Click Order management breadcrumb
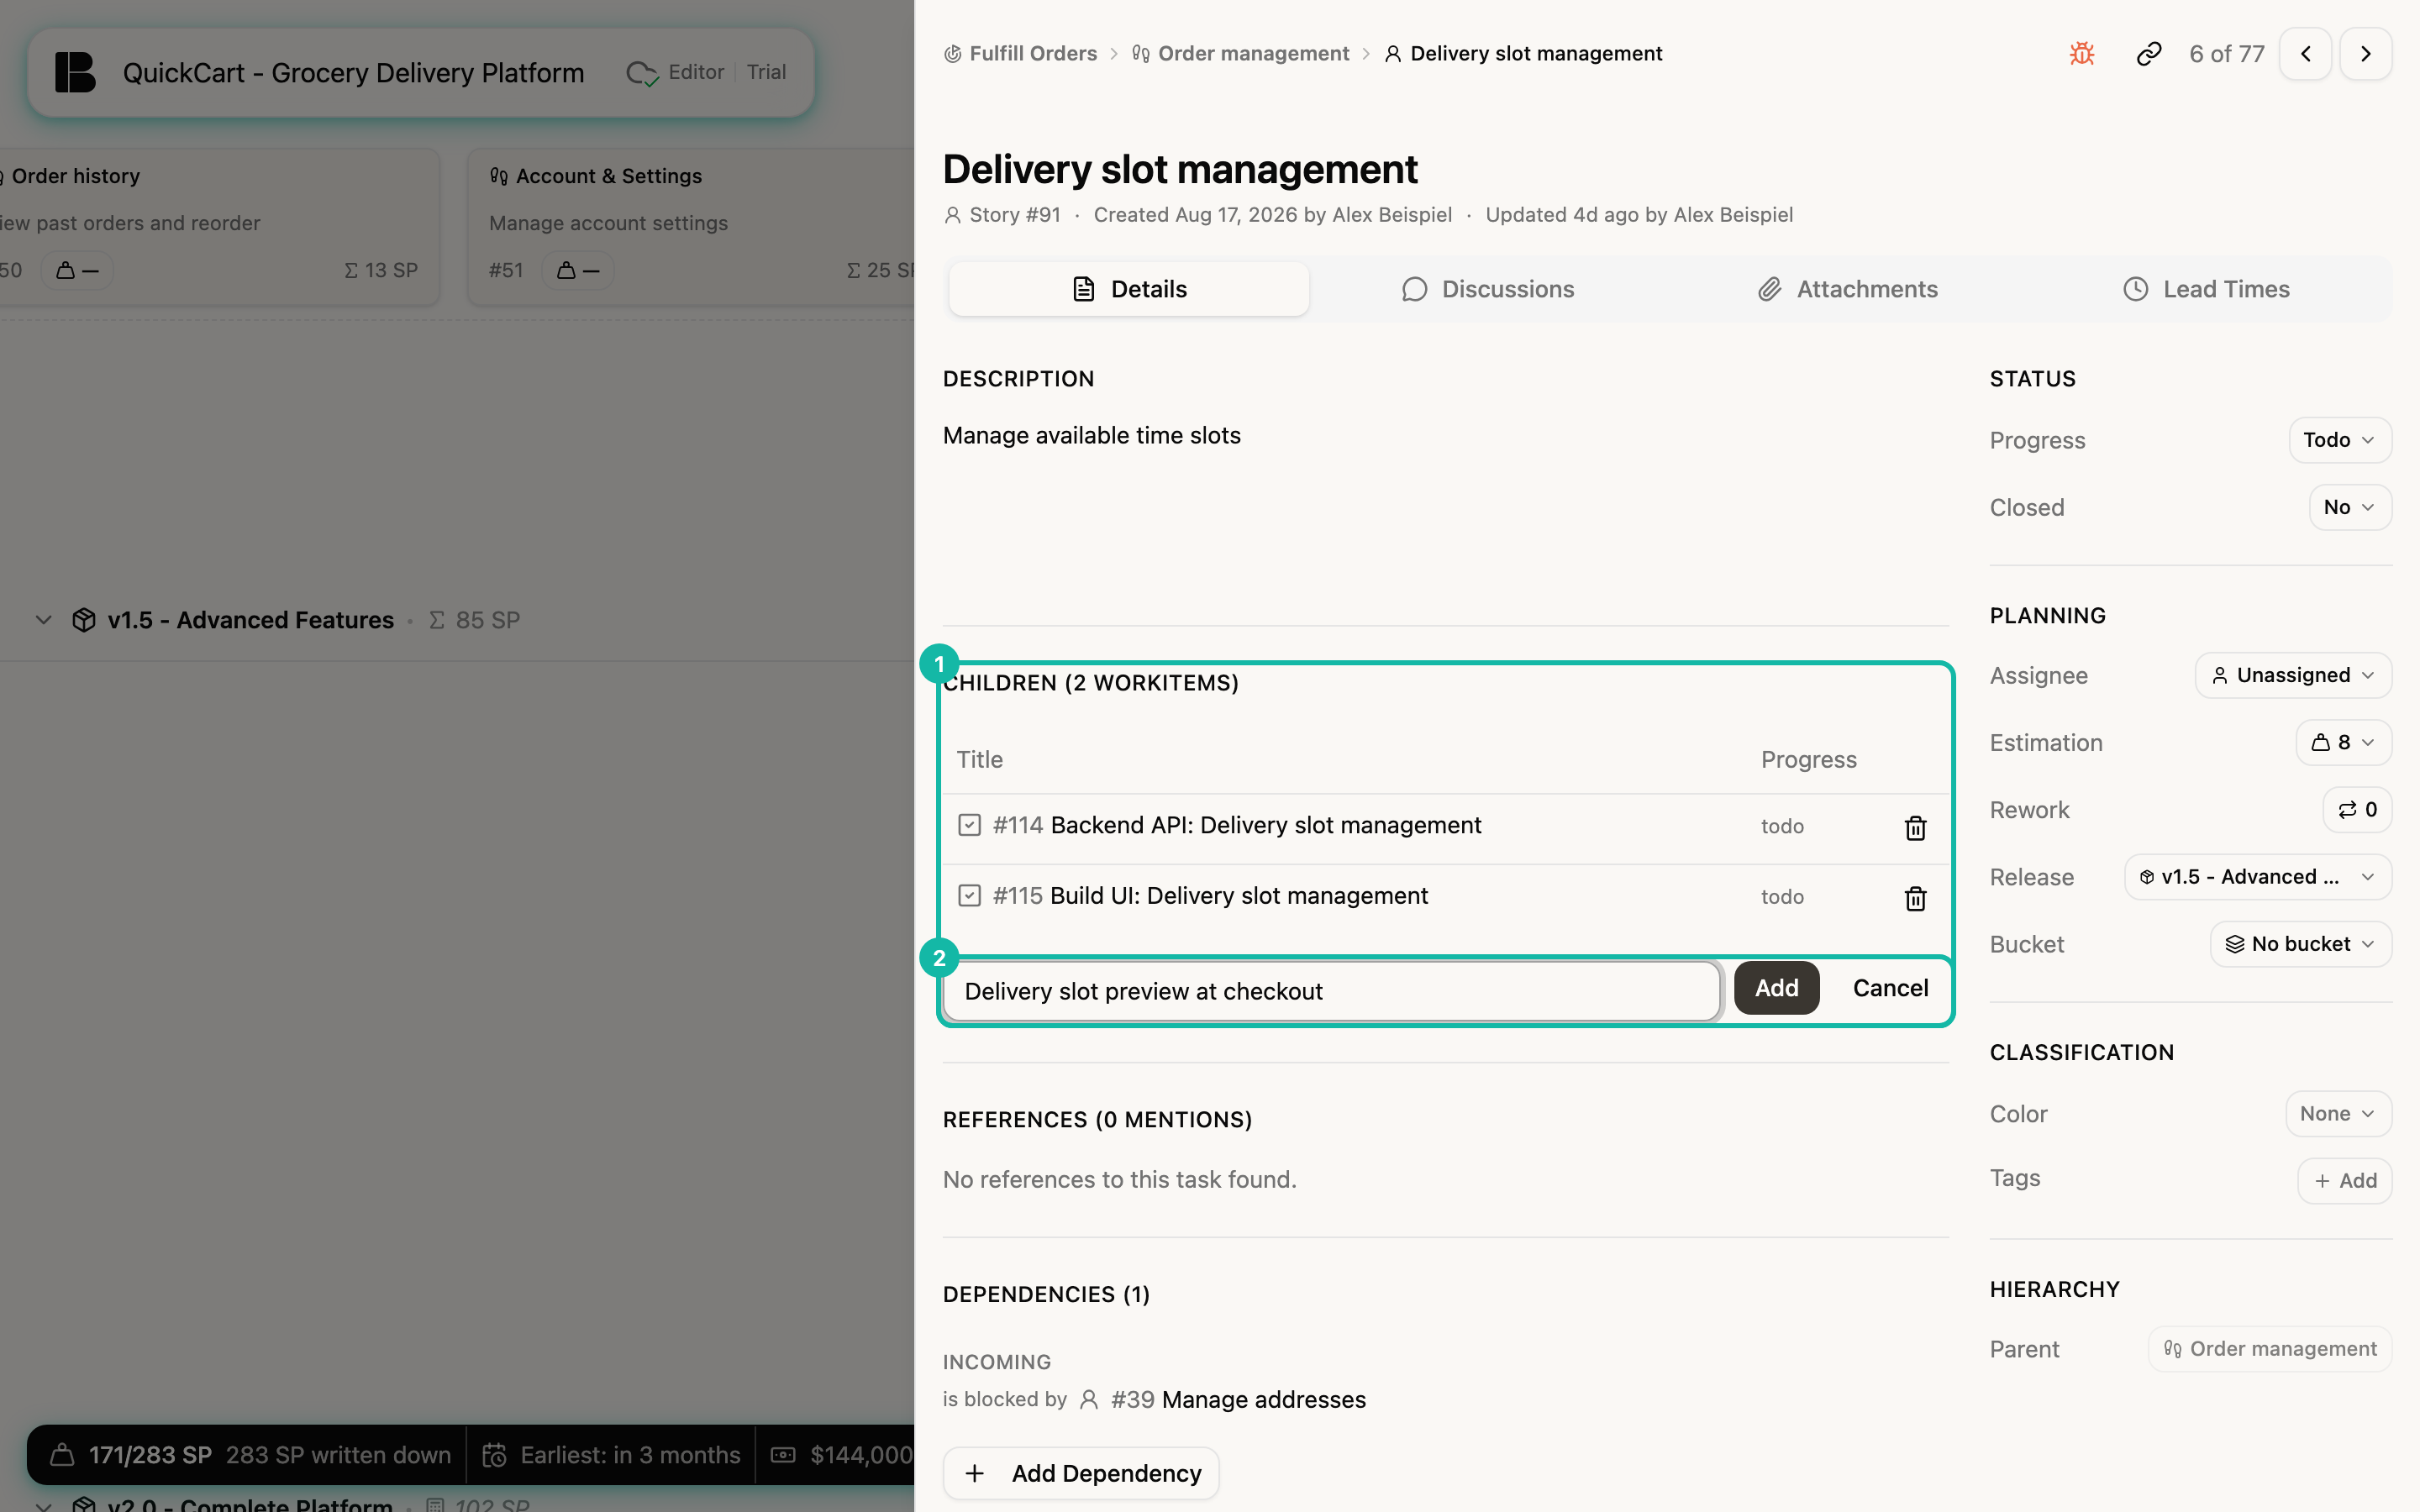 (x=1240, y=54)
